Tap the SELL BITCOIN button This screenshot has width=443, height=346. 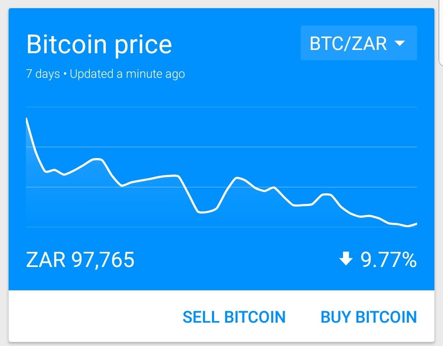234,317
